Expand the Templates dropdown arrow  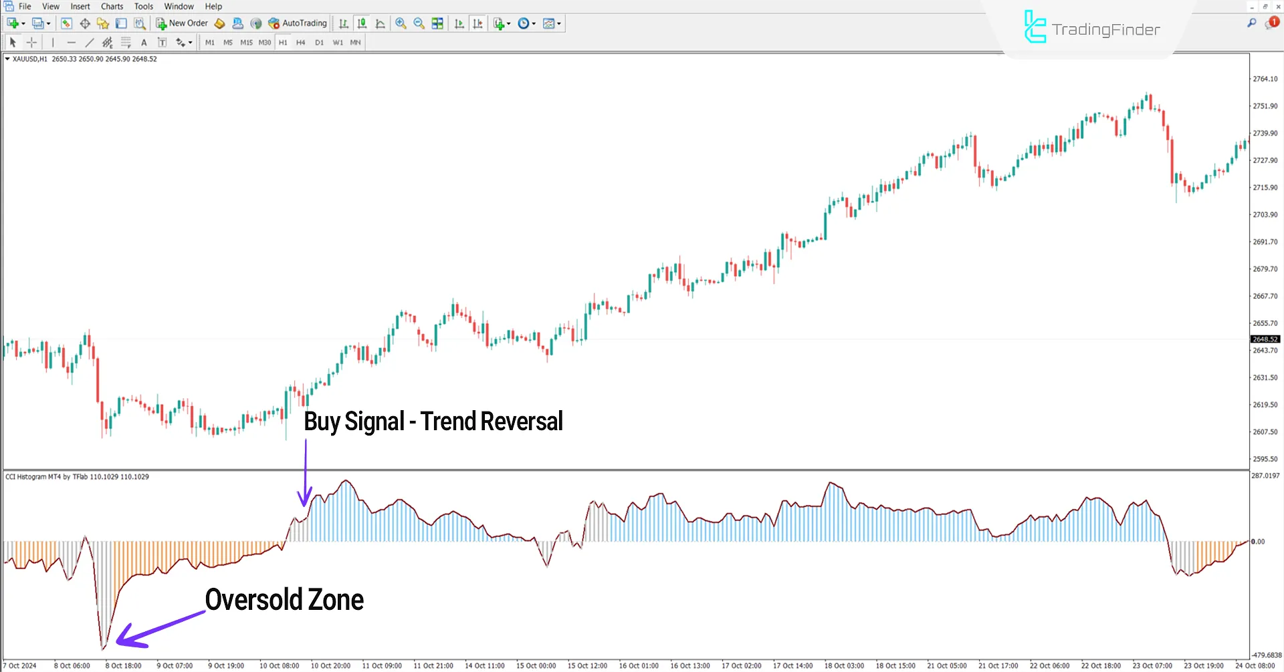559,24
